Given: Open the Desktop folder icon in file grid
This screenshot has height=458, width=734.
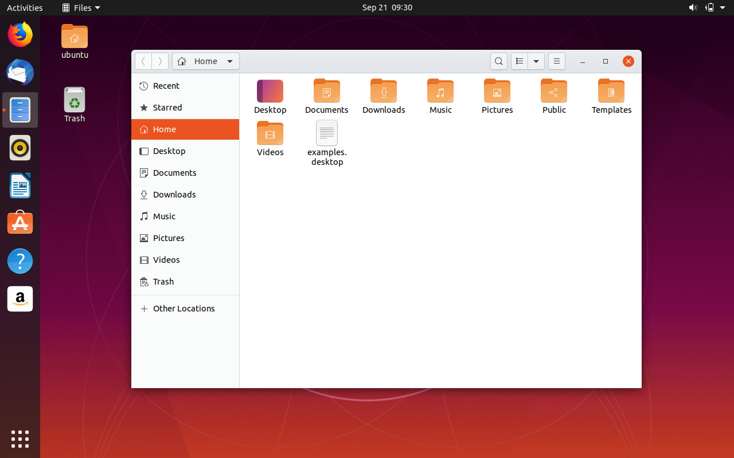Looking at the screenshot, I should pyautogui.click(x=270, y=91).
